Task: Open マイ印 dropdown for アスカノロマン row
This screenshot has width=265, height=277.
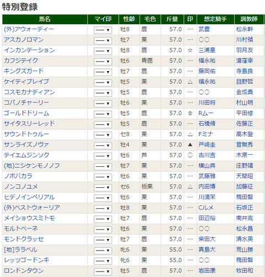Action: coord(103,40)
